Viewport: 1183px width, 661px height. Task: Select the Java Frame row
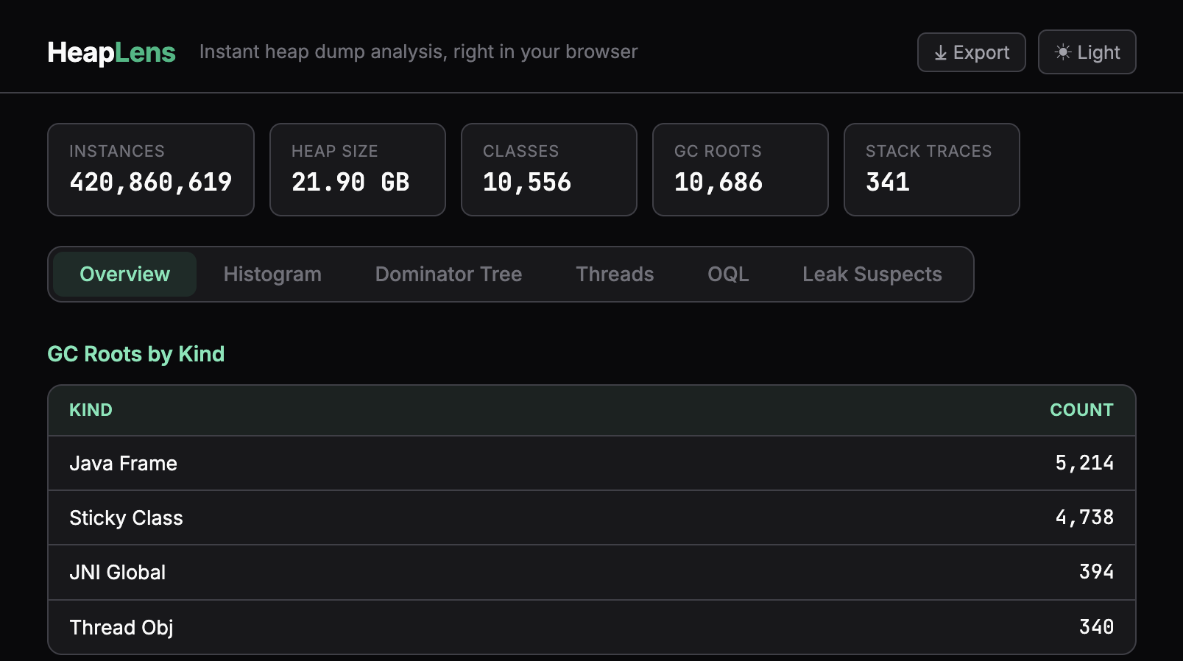click(x=591, y=464)
